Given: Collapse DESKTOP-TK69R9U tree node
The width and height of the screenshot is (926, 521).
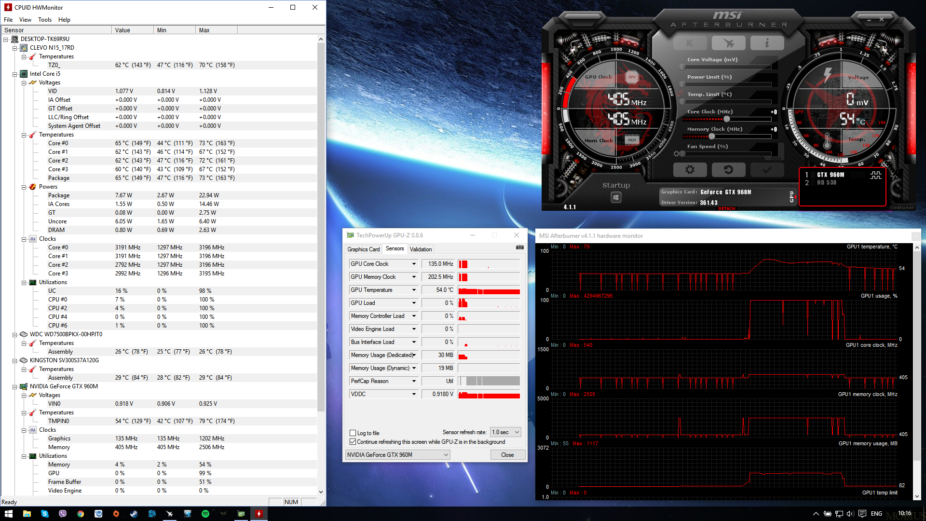Looking at the screenshot, I should pos(6,39).
